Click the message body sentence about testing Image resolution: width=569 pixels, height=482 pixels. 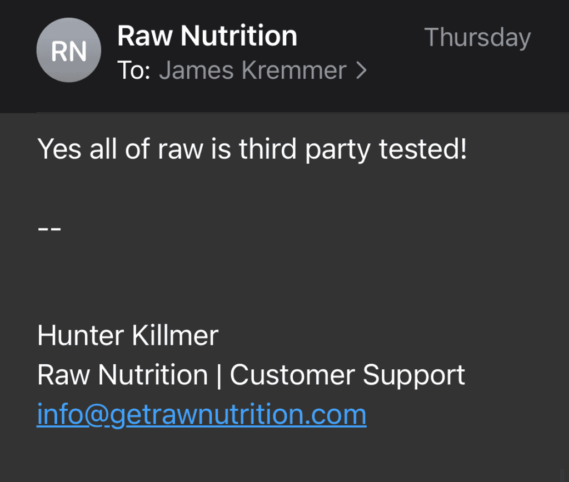tap(252, 150)
